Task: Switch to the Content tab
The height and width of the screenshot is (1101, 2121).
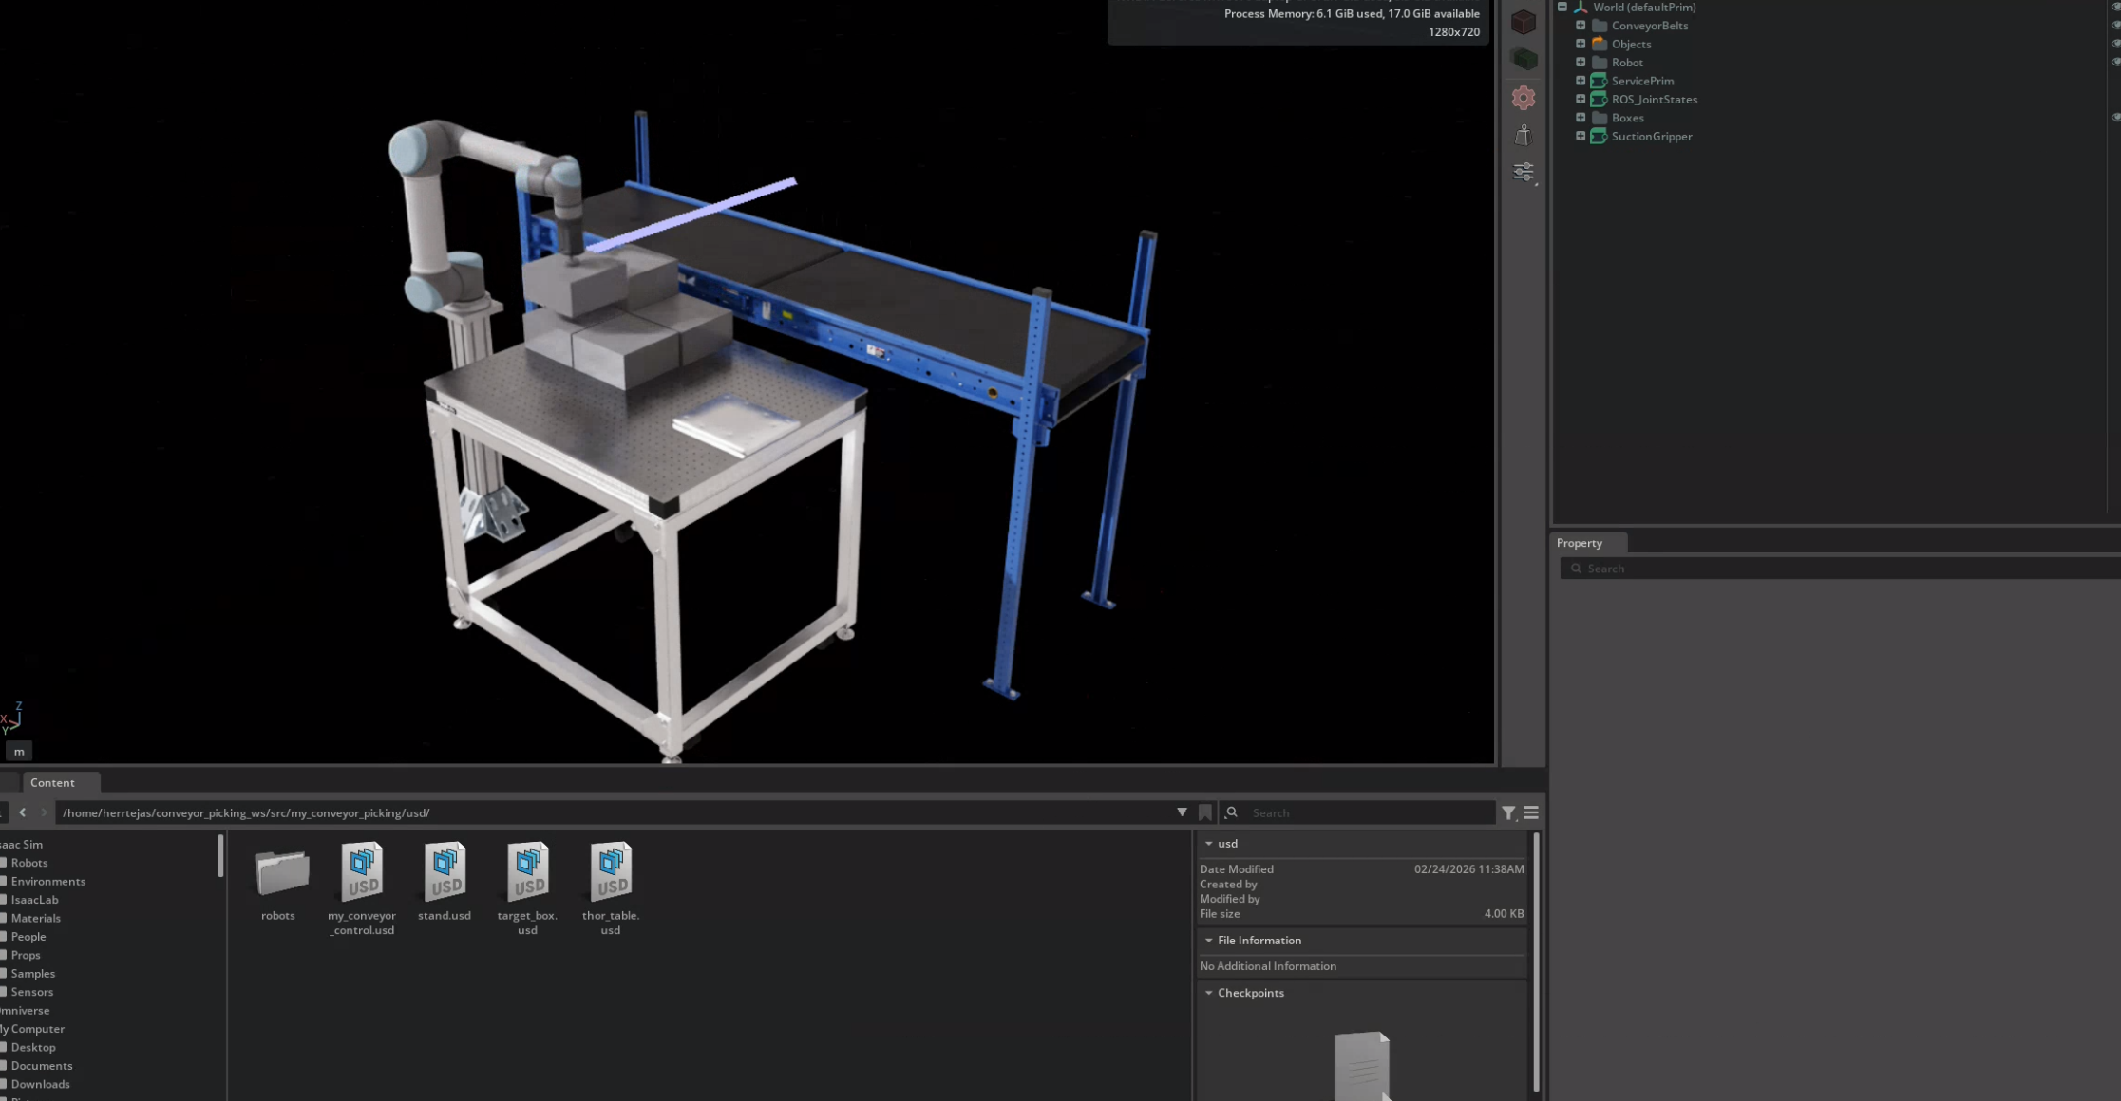Action: [52, 782]
